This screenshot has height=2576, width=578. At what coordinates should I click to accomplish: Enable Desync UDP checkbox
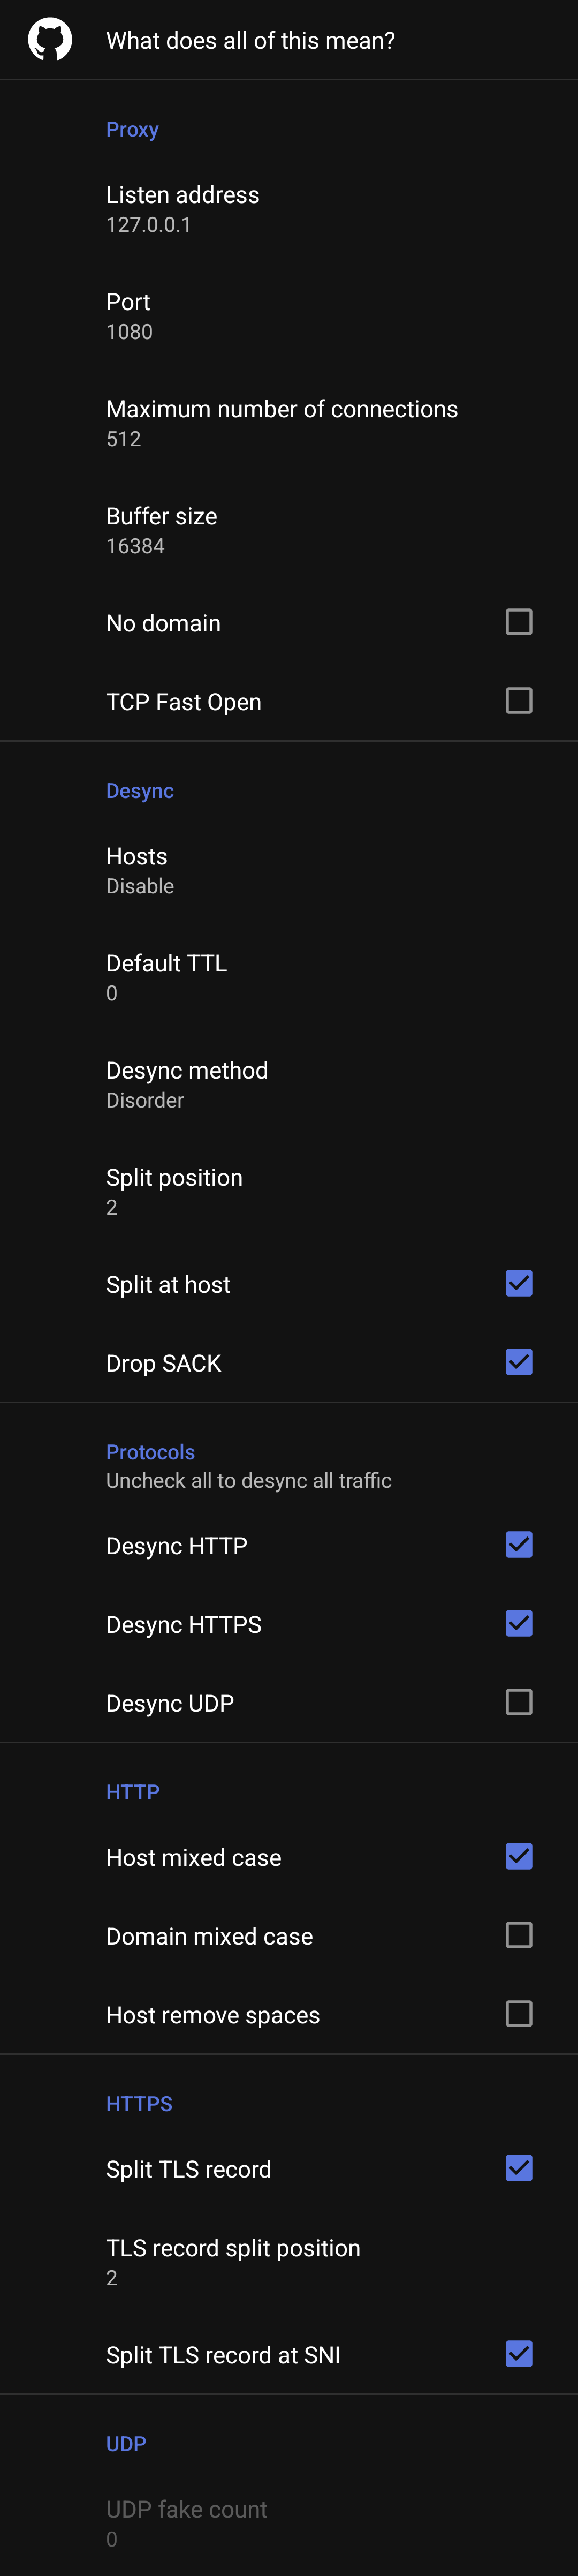click(x=518, y=1702)
